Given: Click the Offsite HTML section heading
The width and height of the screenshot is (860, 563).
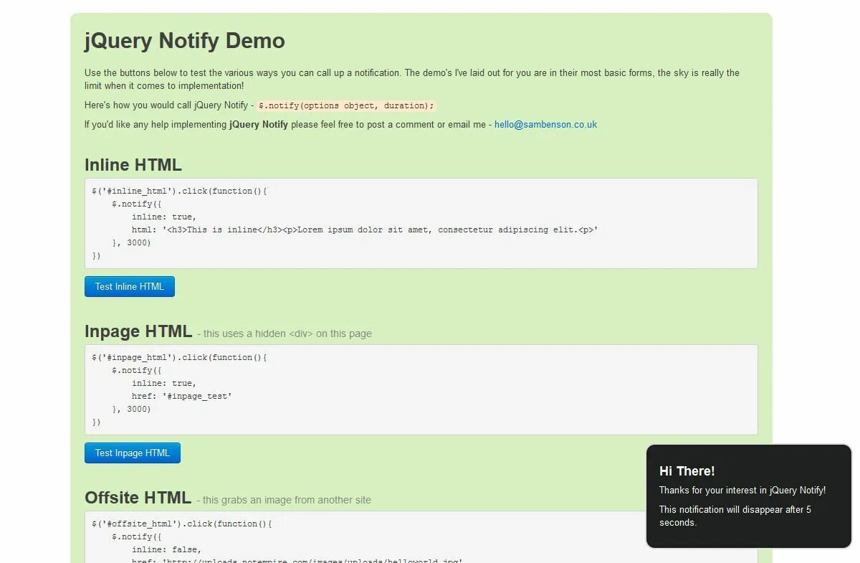Looking at the screenshot, I should (x=138, y=497).
